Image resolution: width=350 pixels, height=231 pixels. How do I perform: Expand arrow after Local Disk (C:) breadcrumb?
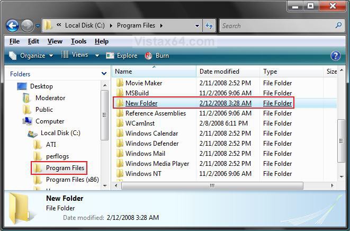point(111,25)
